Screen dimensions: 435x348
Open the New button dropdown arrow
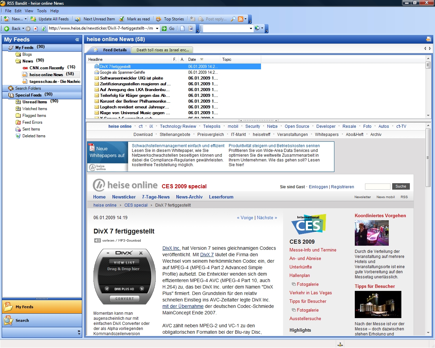click(25, 19)
